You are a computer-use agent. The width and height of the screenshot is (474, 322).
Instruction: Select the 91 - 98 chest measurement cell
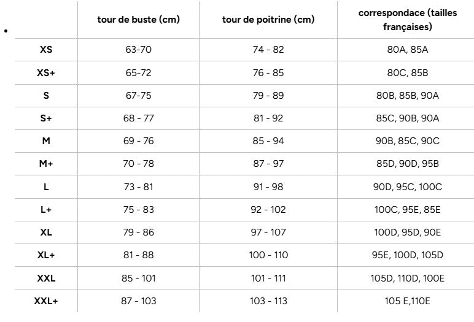point(268,187)
